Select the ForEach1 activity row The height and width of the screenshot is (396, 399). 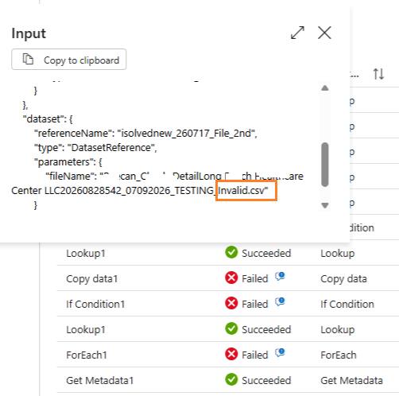coord(227,355)
